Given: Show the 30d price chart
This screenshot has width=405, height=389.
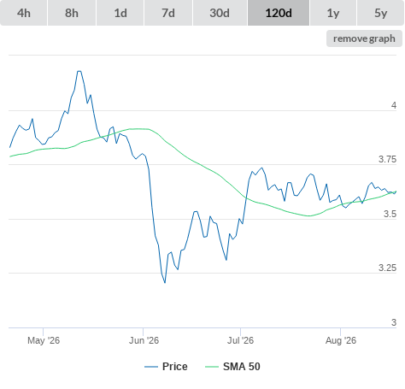Looking at the screenshot, I should (220, 13).
